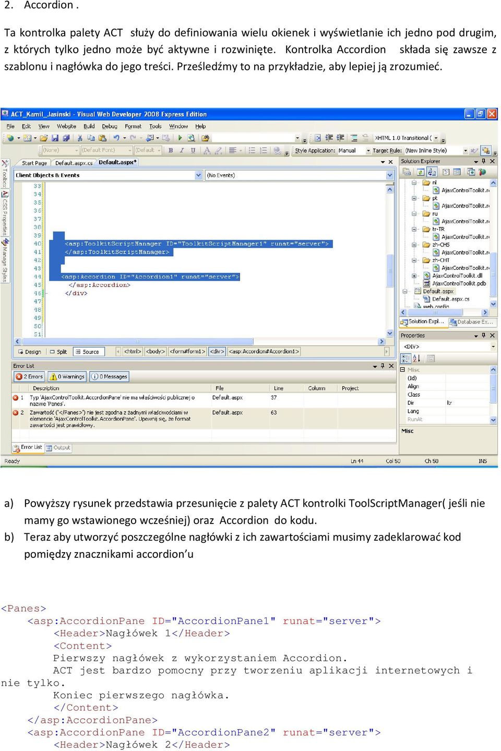Click the <body> breadcrumb tag
The image size is (501, 751).
coord(156,352)
